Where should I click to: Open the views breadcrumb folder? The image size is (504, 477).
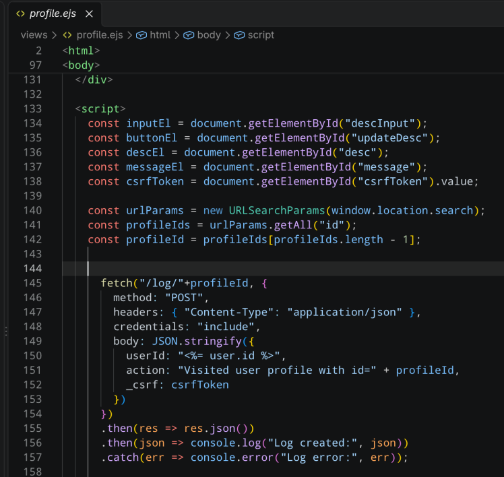[34, 35]
